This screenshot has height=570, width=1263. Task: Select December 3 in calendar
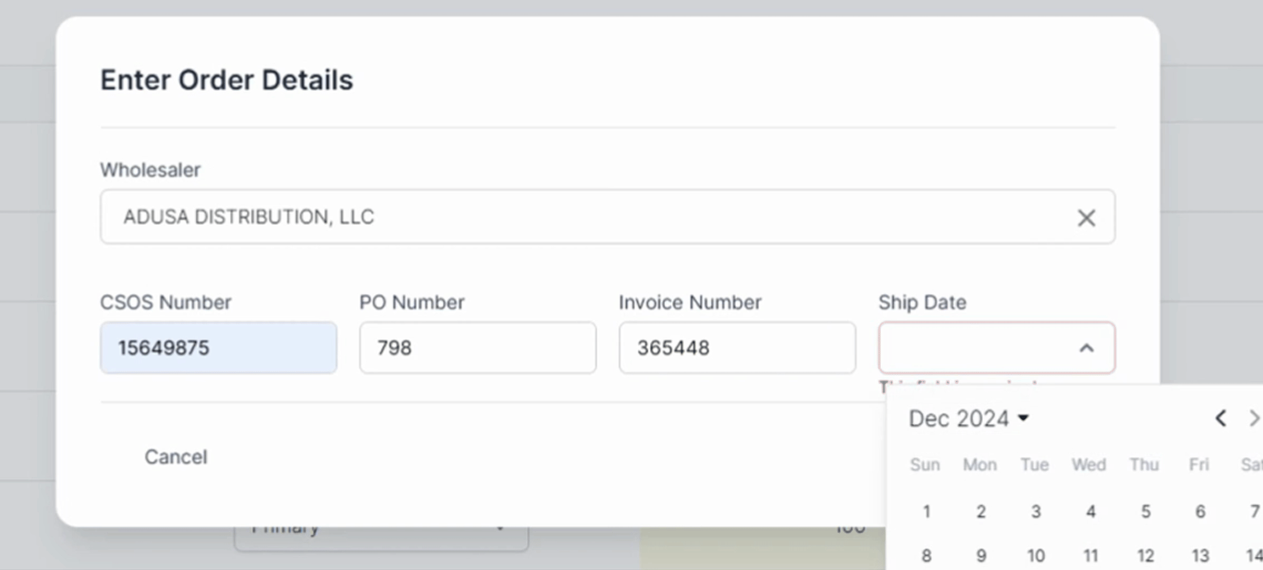1036,511
